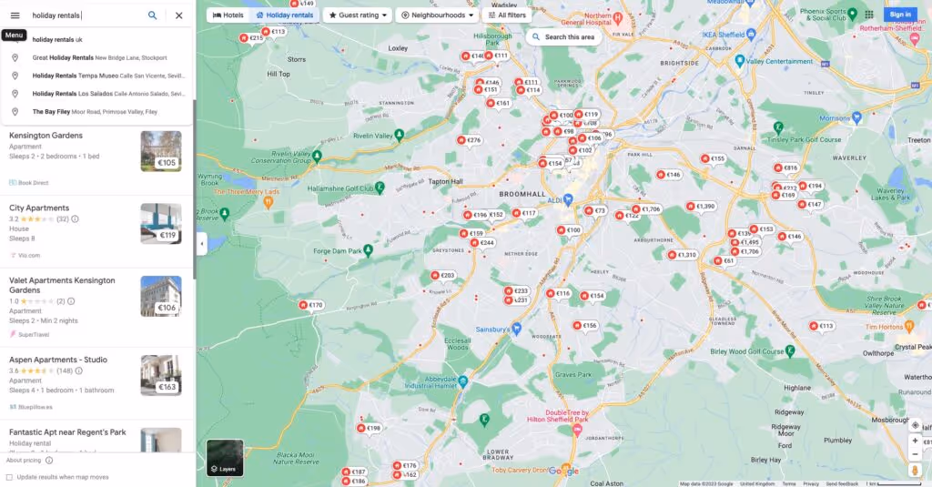Select the €170 map price pin
Screen dimensions: 932x487
[311, 305]
